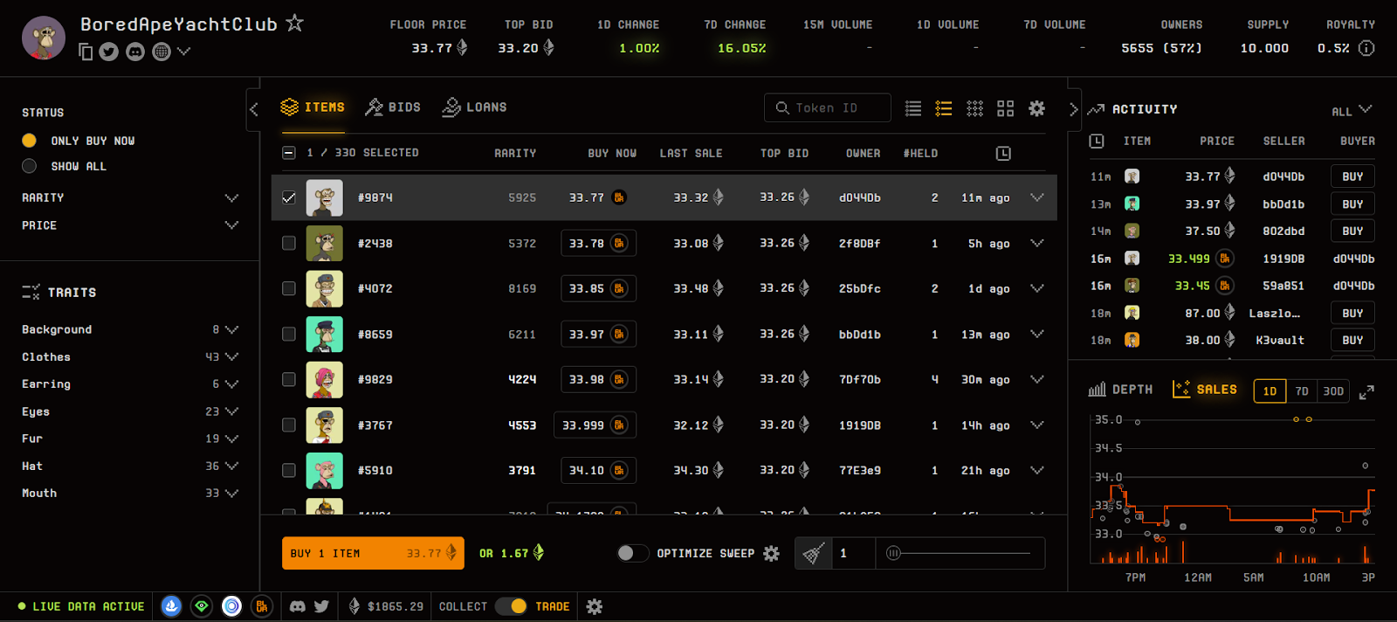Check item #9829
The height and width of the screenshot is (622, 1397).
point(289,379)
